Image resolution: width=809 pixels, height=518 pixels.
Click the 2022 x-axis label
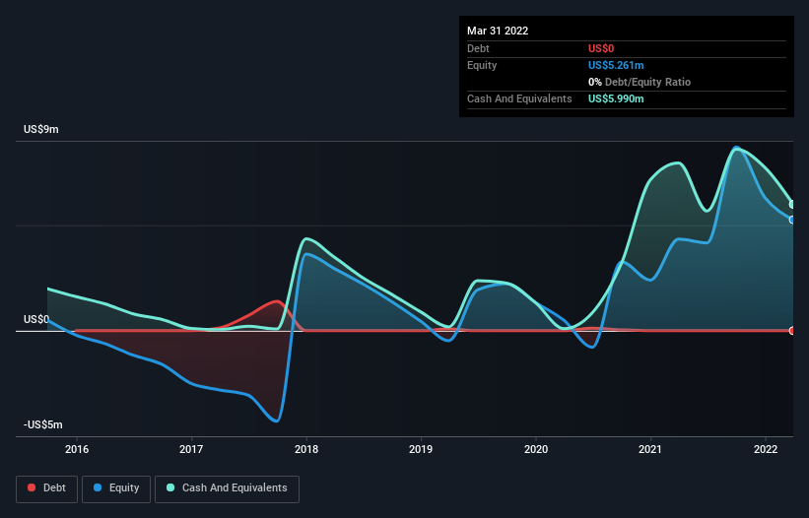click(x=766, y=449)
